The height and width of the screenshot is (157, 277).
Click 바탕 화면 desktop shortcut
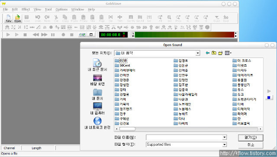click(x=97, y=80)
